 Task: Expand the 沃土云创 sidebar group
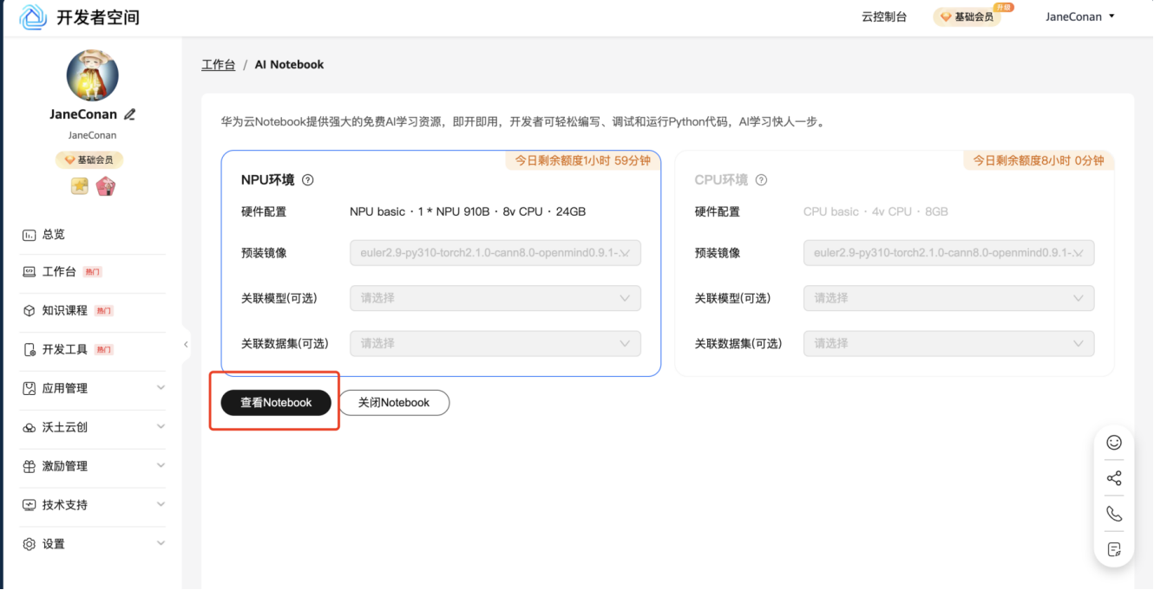[x=161, y=427]
